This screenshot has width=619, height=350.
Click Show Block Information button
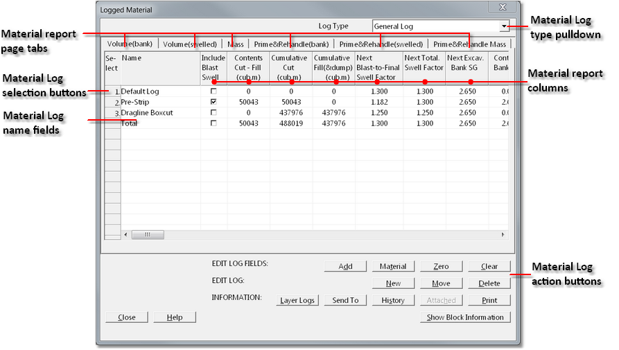465,317
